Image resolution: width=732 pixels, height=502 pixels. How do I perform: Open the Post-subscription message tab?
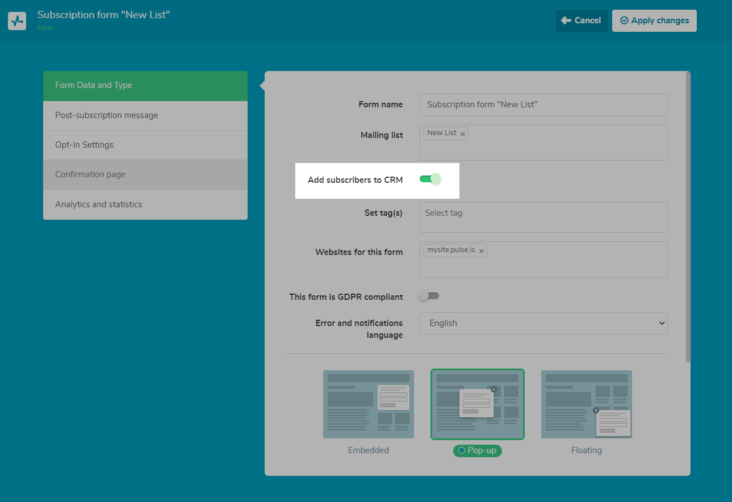click(x=145, y=115)
